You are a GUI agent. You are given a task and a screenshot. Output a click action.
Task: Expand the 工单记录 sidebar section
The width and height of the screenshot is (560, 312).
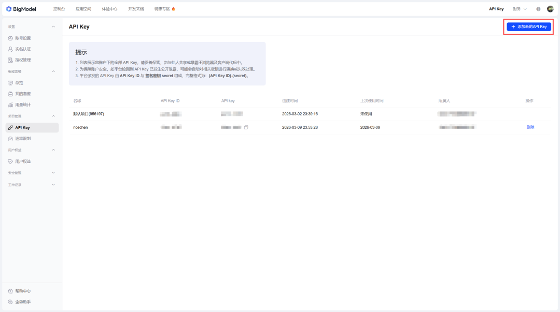tap(53, 185)
